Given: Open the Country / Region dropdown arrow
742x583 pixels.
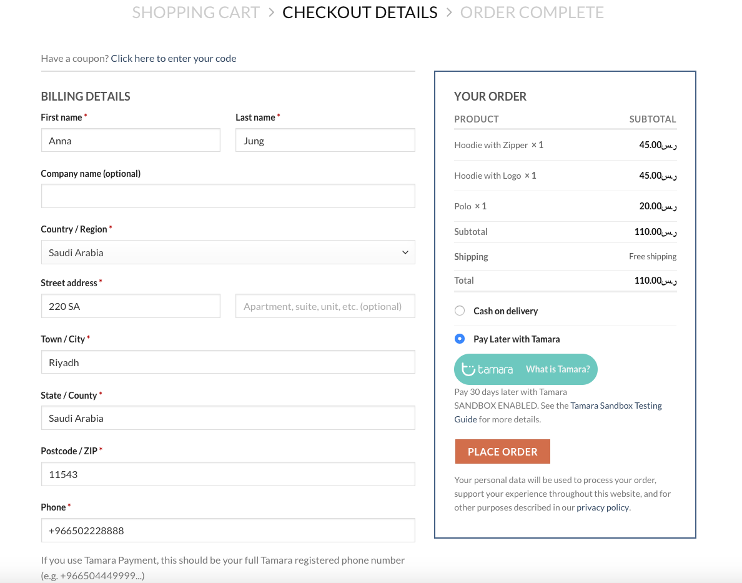Looking at the screenshot, I should pos(405,252).
